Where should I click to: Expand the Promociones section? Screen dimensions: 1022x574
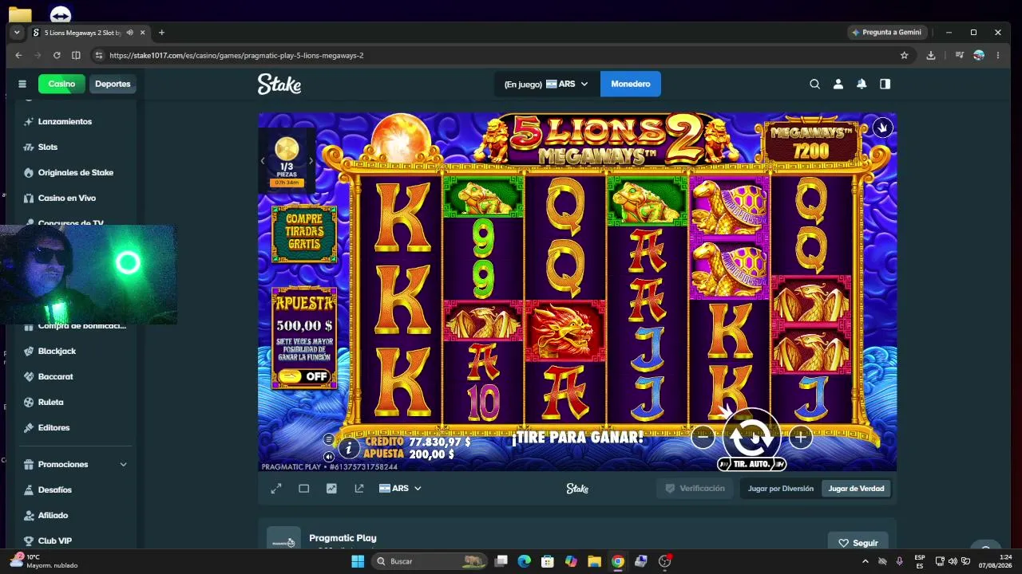tap(76, 464)
